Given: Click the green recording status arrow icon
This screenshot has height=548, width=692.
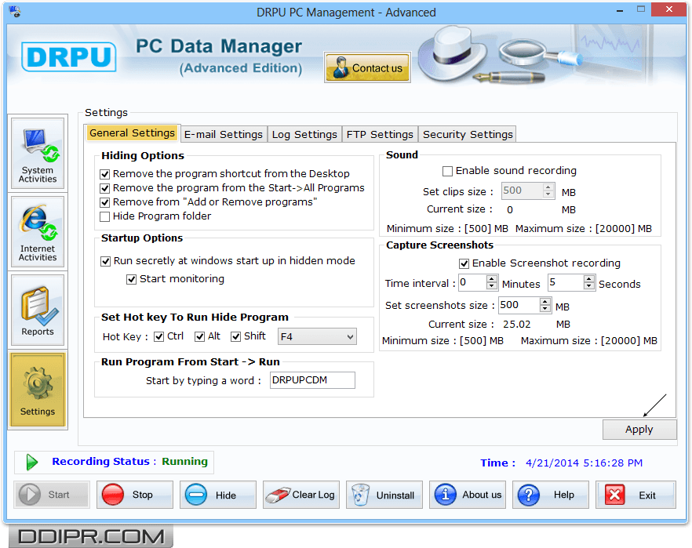Looking at the screenshot, I should (31, 462).
